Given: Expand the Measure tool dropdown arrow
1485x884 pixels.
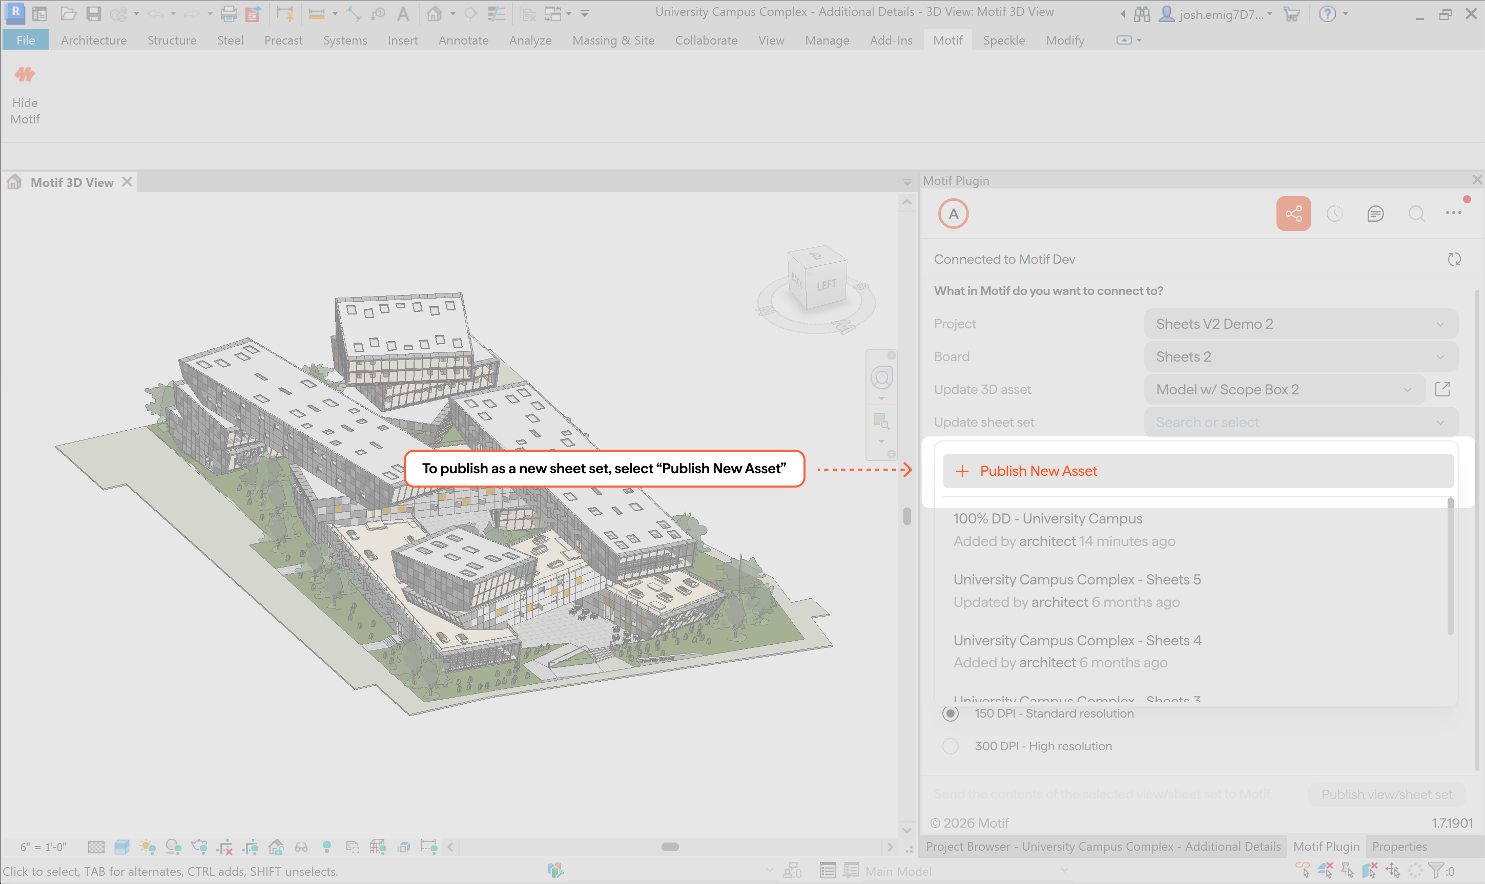Looking at the screenshot, I should pos(334,14).
